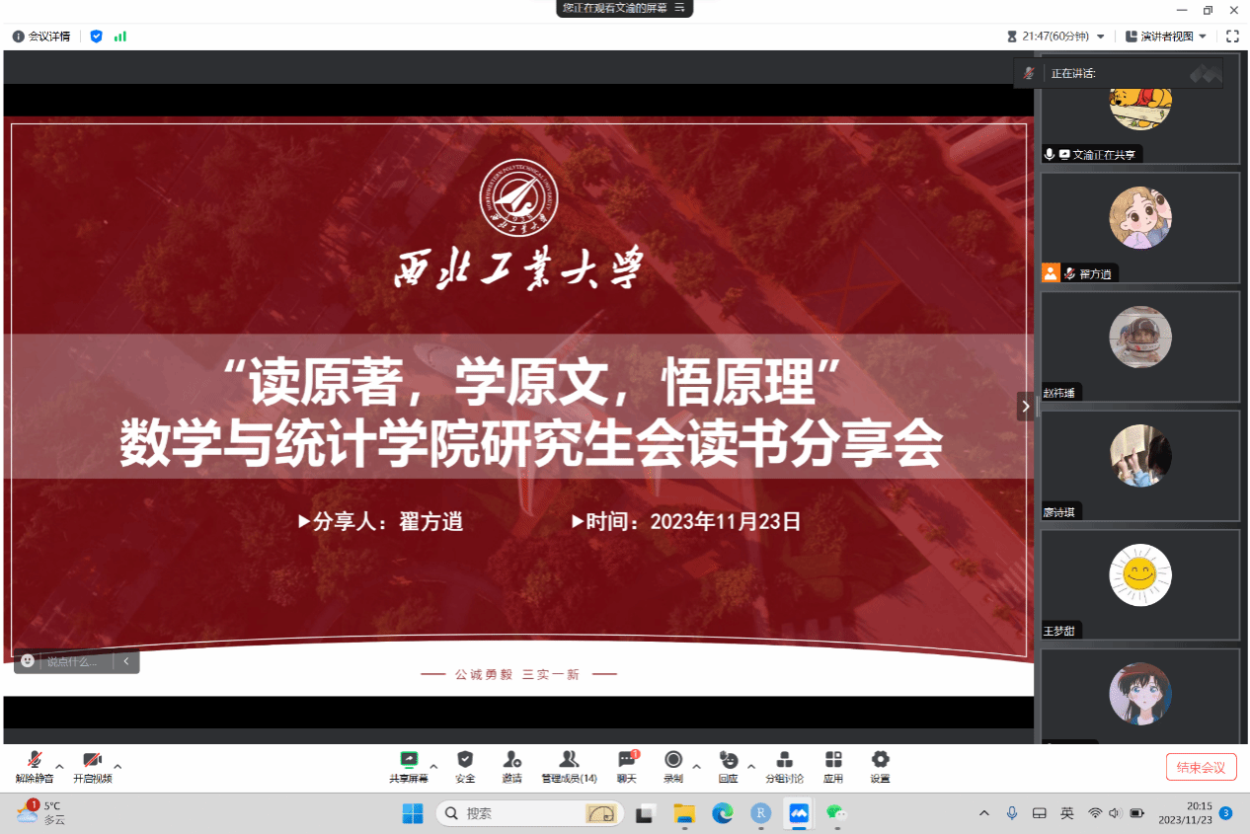The image size is (1250, 834).
Task: Expand the meeting timer dropdown arrow
Action: coord(1101,37)
